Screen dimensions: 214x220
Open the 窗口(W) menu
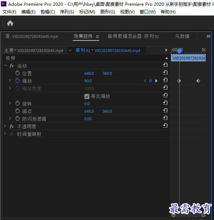[147, 12]
